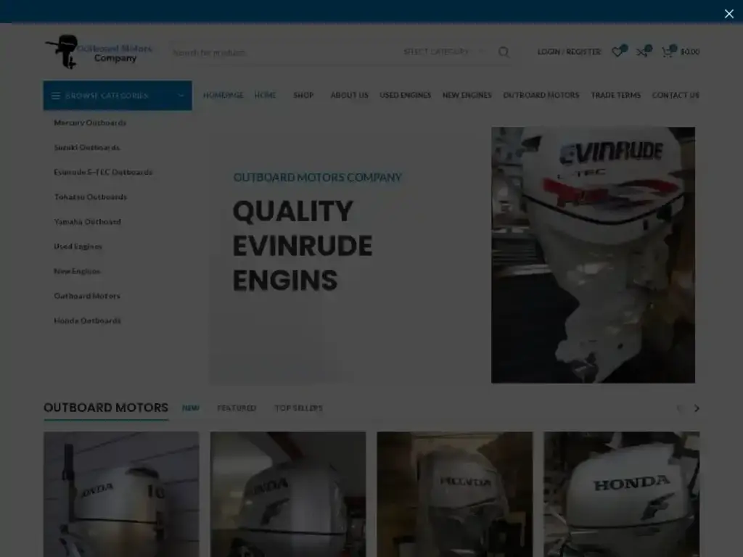Viewport: 743px width, 557px height.
Task: Click the Outboard Motors Company logo
Action: coord(99,51)
